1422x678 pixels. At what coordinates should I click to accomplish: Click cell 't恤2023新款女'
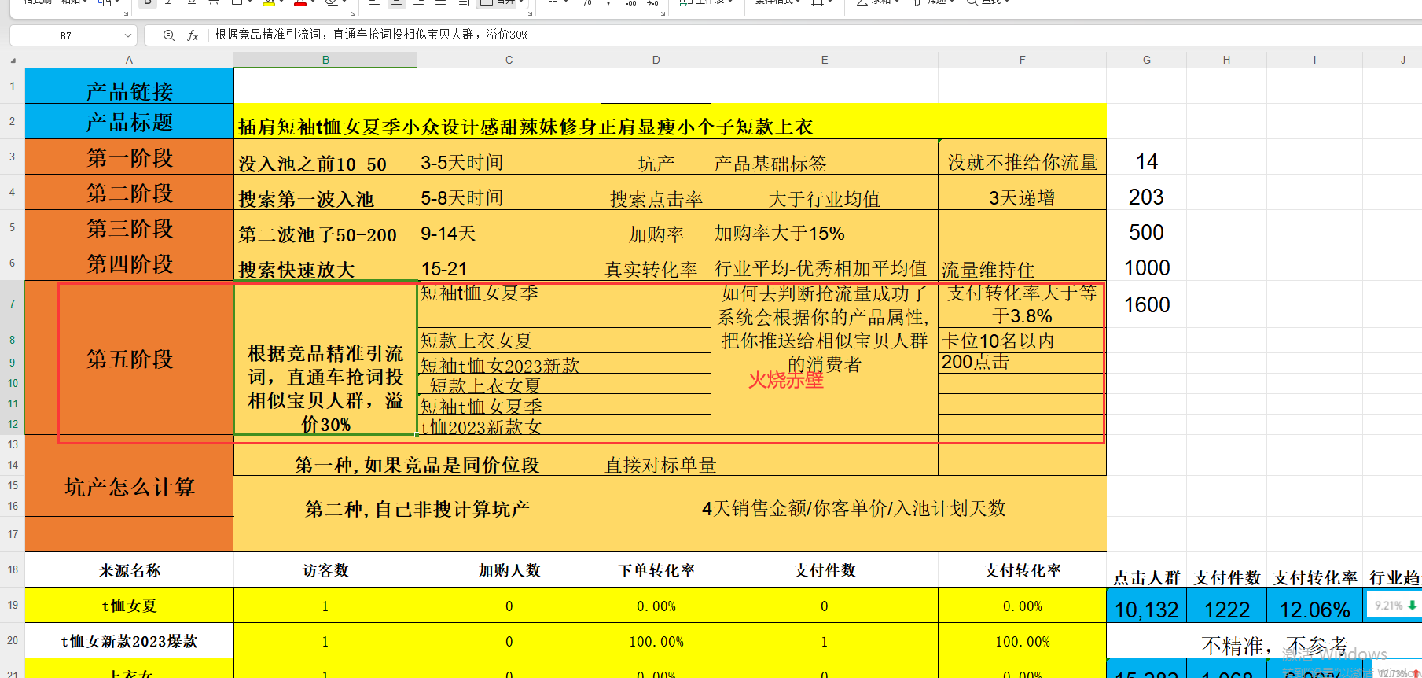[509, 425]
